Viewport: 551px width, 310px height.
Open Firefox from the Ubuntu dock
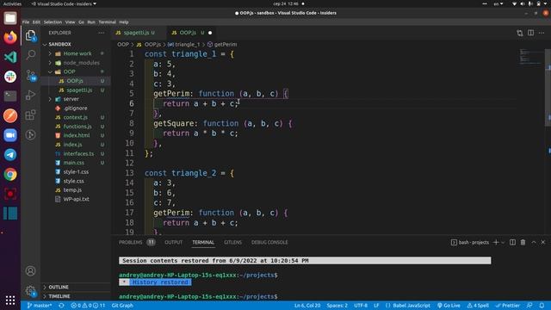(x=10, y=37)
